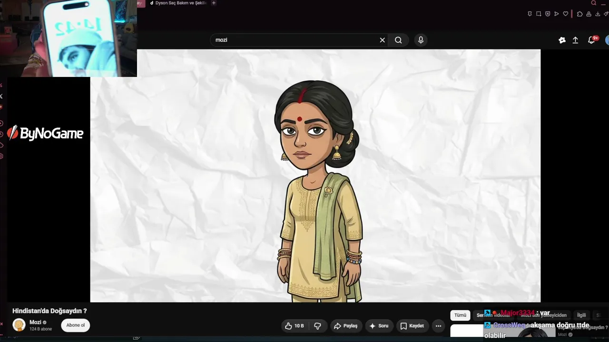609x342 pixels.
Task: Subscribe using the 'Abone ol' button
Action: [75, 325]
